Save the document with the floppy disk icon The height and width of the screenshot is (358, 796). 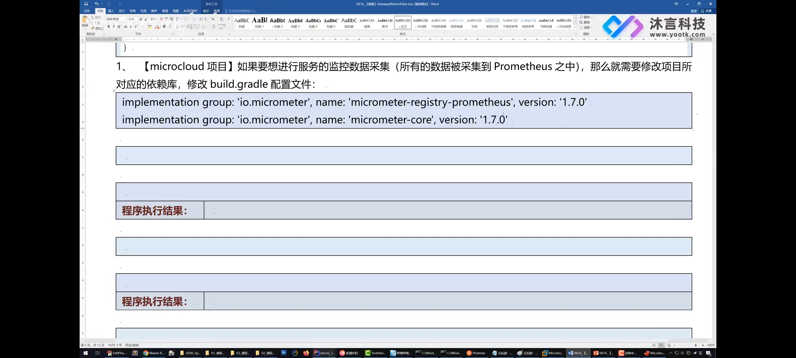click(86, 4)
